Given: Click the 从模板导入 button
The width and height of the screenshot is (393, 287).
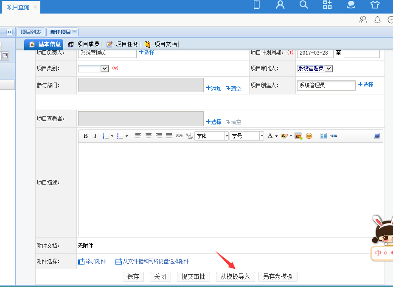Looking at the screenshot, I should click(235, 277).
